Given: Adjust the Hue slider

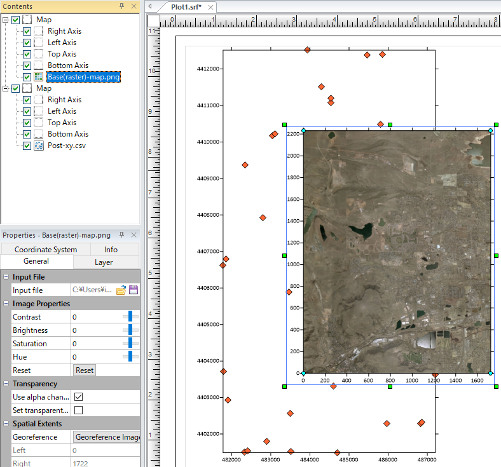Looking at the screenshot, I should coord(130,357).
